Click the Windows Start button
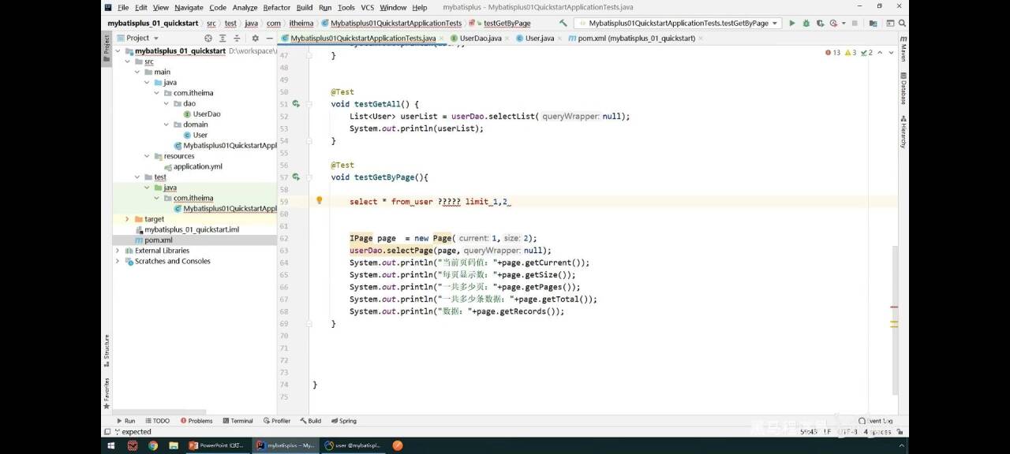 110,445
